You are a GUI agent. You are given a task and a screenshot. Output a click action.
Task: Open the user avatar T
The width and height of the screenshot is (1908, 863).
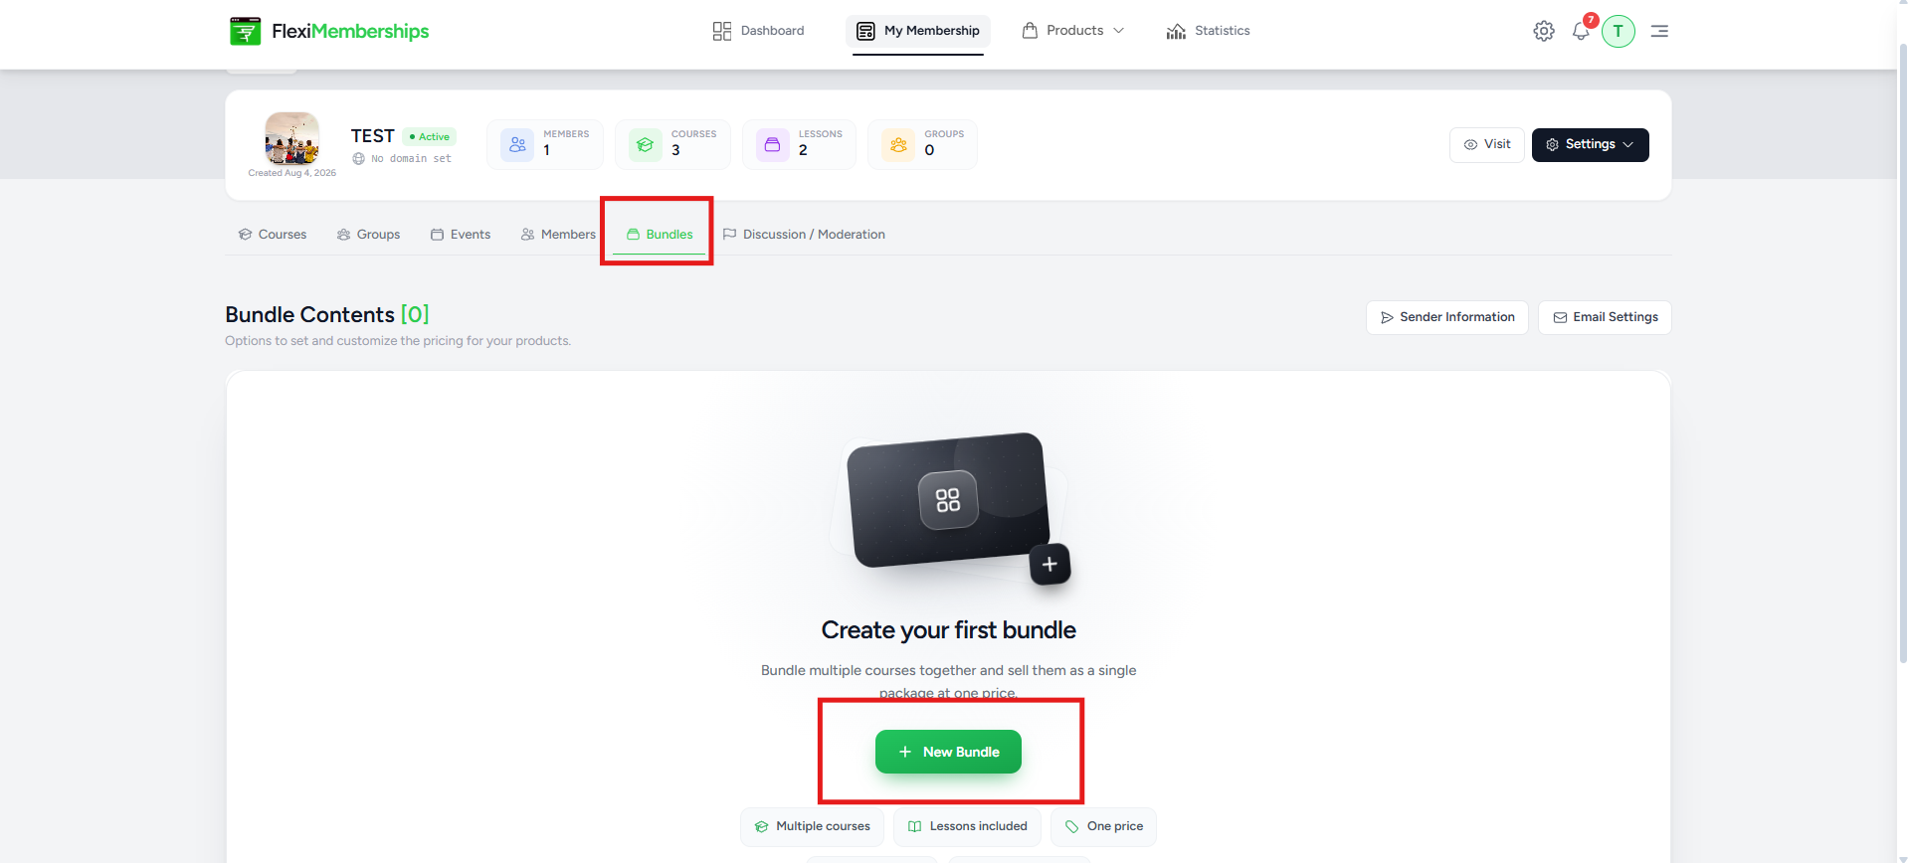(x=1619, y=31)
